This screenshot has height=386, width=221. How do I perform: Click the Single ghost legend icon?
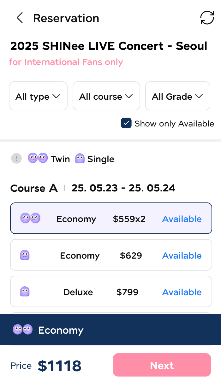click(x=80, y=158)
